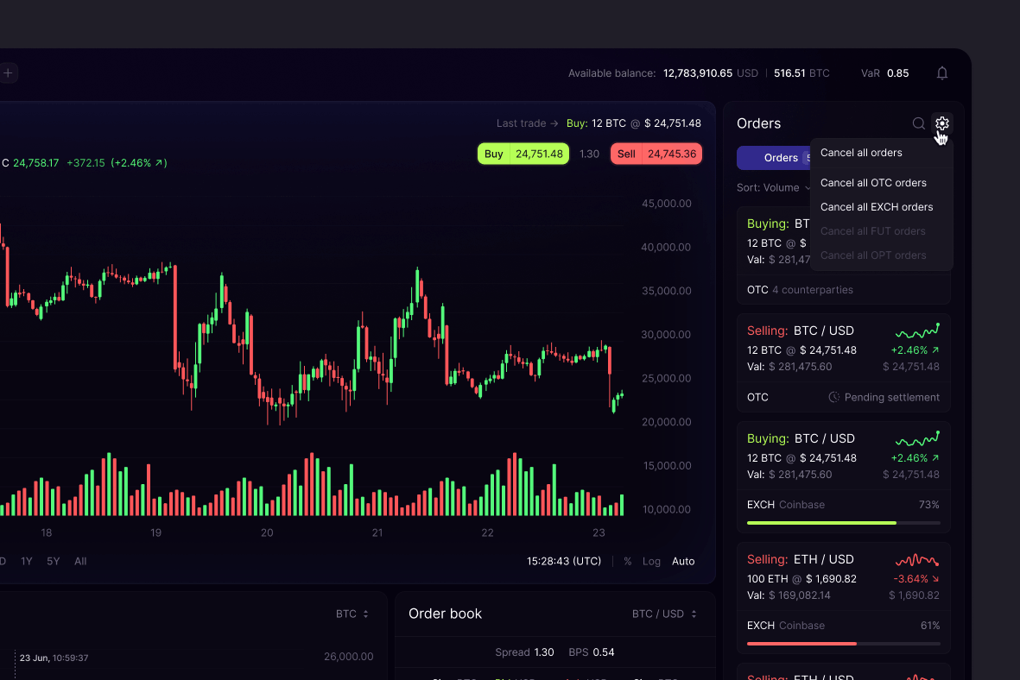The width and height of the screenshot is (1020, 680).
Task: Click the plus icon in top bar
Action: [x=8, y=72]
